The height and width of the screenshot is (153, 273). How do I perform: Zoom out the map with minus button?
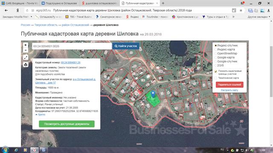point(26,50)
